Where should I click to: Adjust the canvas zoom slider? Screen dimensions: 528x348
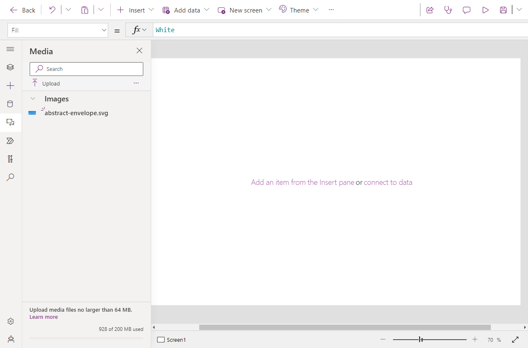[x=421, y=340]
